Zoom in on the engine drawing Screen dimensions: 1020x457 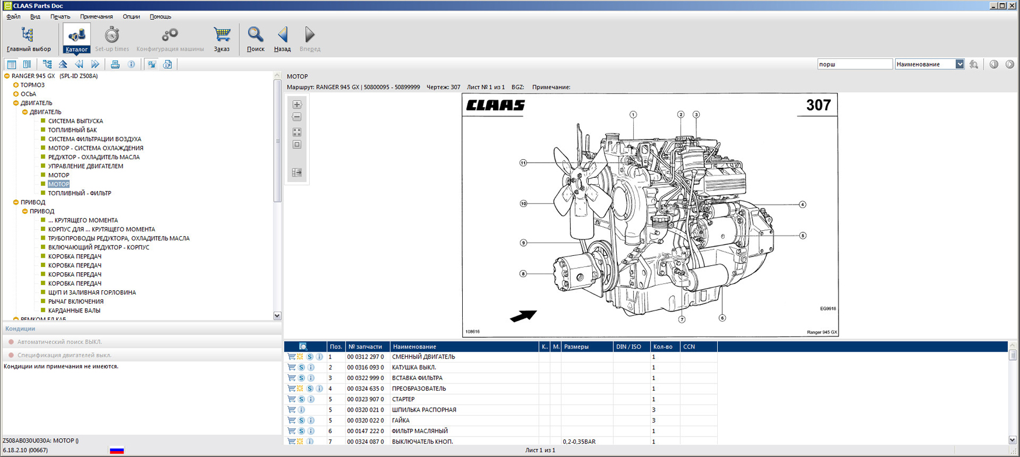[x=297, y=105]
